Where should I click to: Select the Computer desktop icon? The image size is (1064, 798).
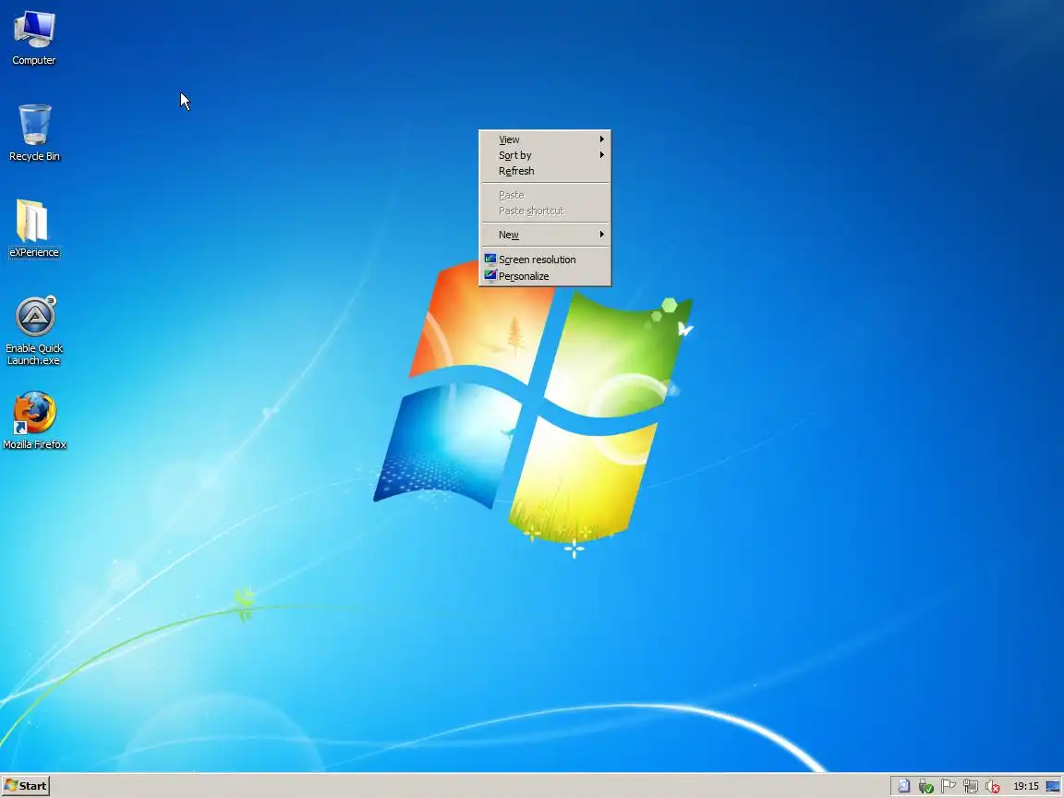tap(34, 30)
